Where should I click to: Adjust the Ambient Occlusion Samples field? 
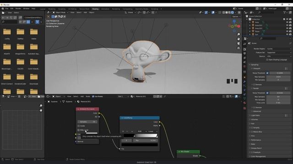(87, 122)
